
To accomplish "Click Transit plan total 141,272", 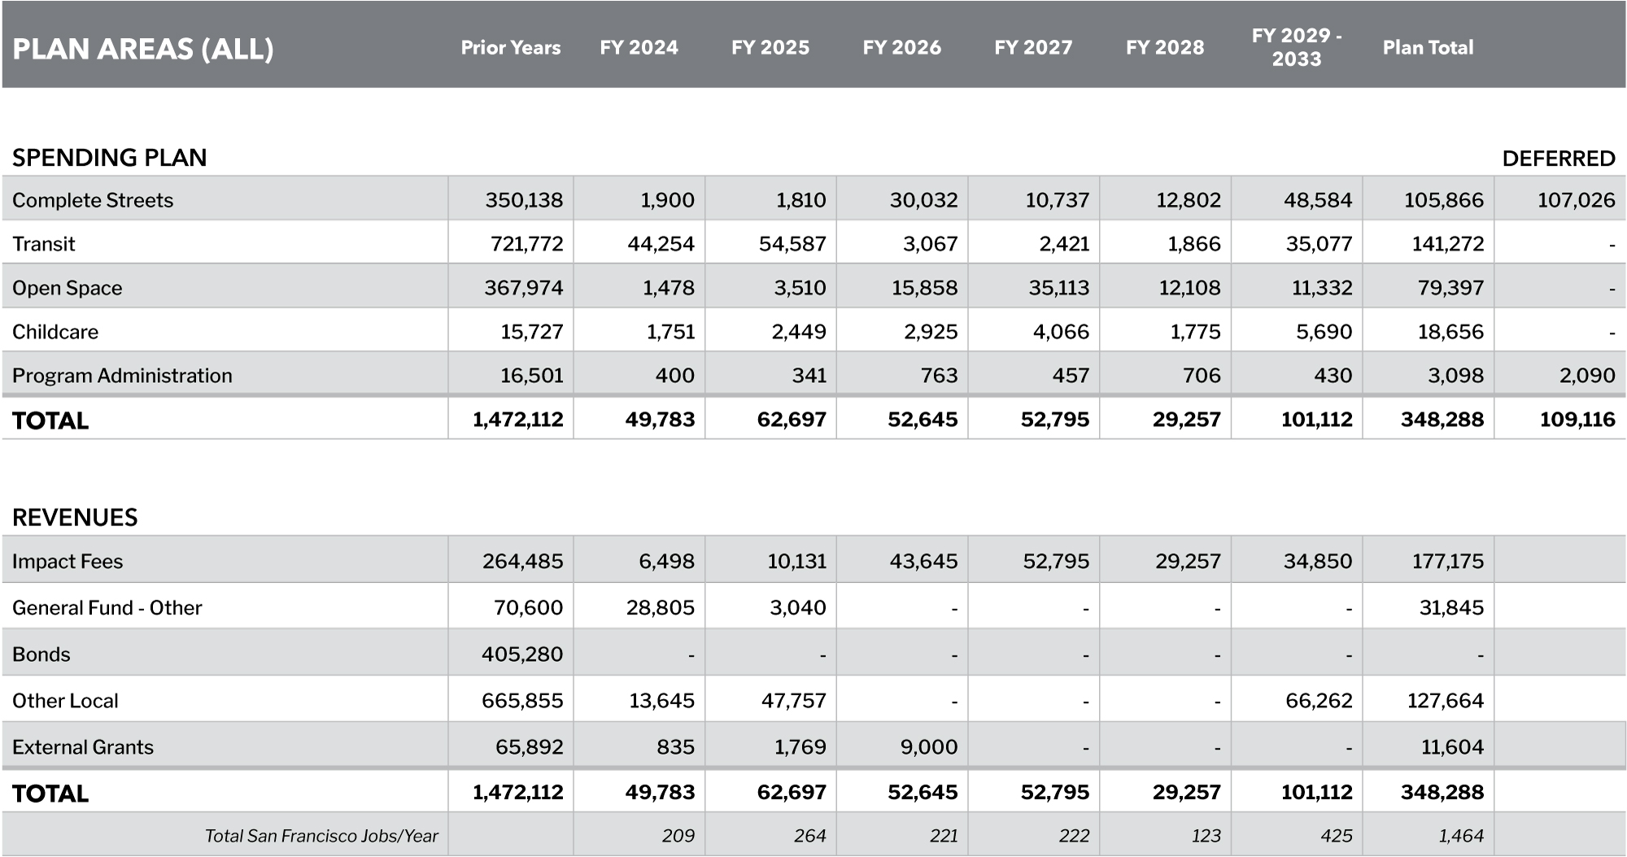I will tap(1448, 244).
